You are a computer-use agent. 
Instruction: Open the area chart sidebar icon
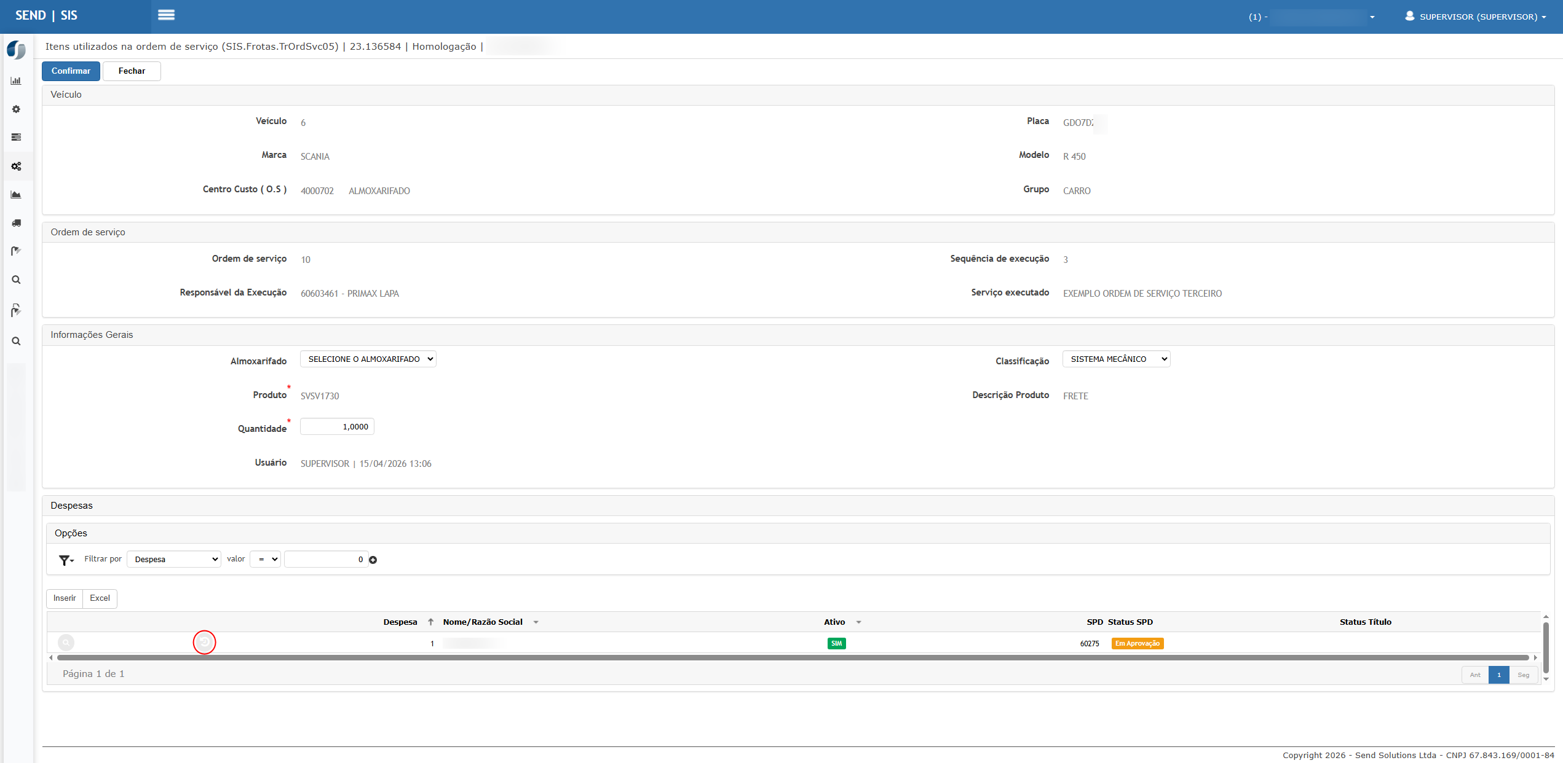coord(16,195)
